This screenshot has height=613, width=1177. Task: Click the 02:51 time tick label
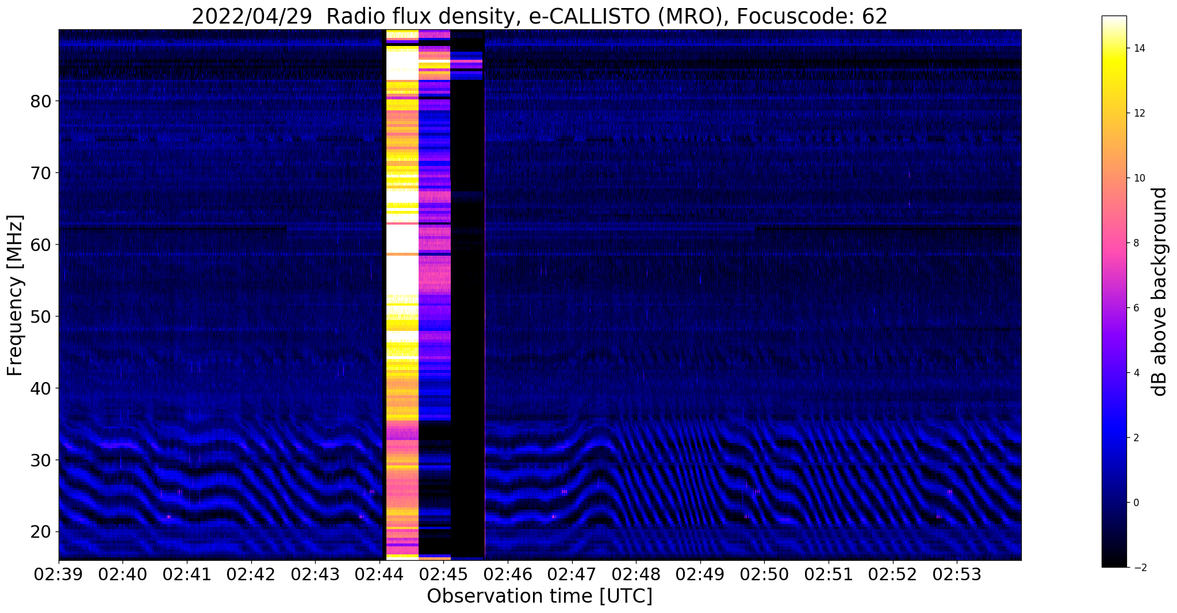tap(829, 574)
